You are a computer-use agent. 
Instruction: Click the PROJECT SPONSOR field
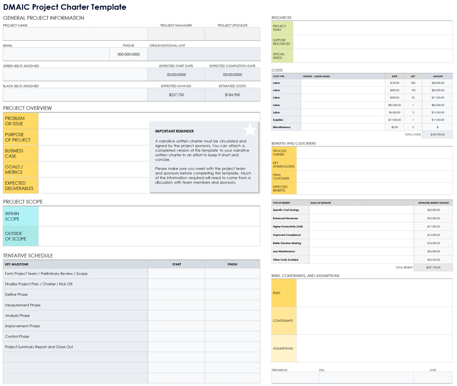[232, 34]
